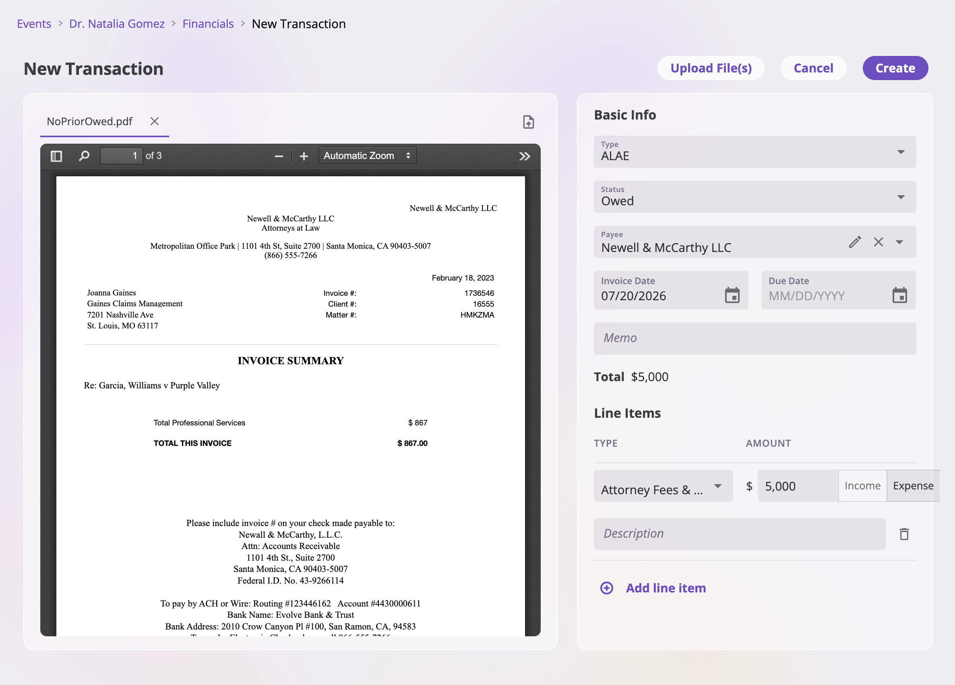
Task: Open the PDF viewer tools menu chevrons
Action: (x=524, y=157)
